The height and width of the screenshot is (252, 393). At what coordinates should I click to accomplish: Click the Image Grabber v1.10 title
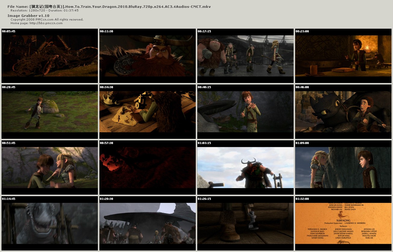tap(28, 16)
